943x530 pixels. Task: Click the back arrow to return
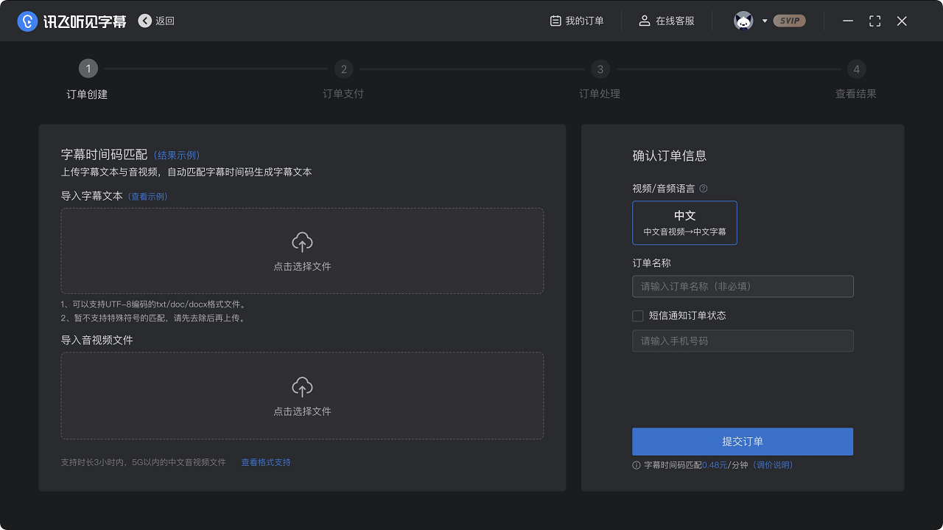click(x=144, y=21)
